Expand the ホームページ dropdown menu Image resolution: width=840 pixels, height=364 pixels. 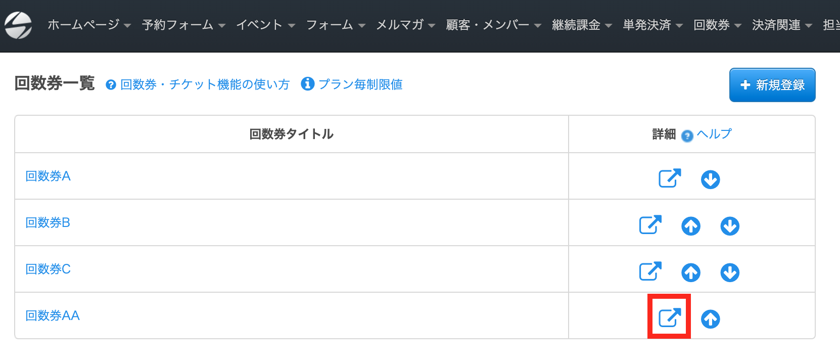[x=89, y=25]
